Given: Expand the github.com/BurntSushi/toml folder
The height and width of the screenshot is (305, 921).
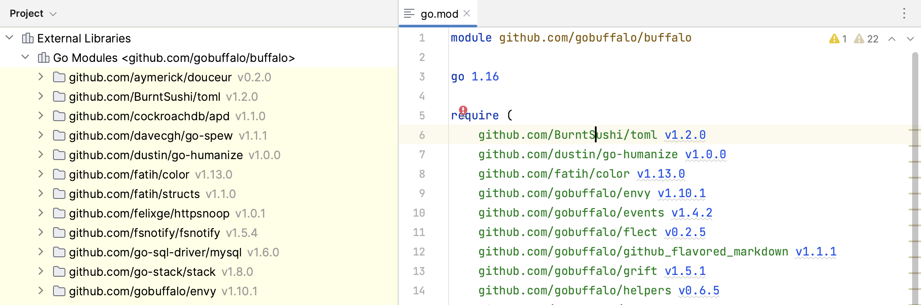Looking at the screenshot, I should [x=41, y=96].
